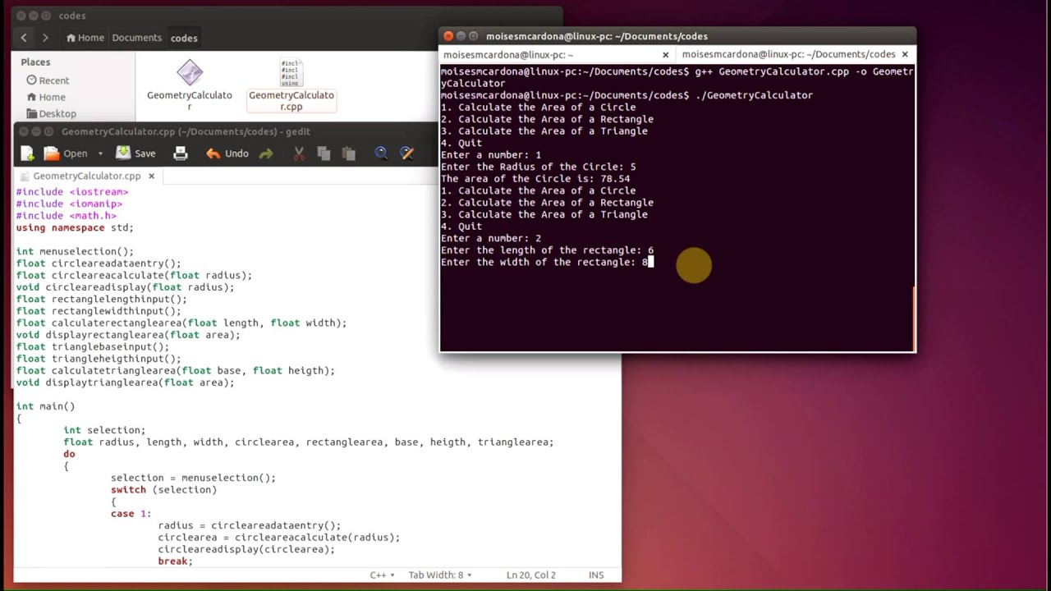The image size is (1051, 591).
Task: Click the '#include <iostream>' line
Action: coord(72,192)
